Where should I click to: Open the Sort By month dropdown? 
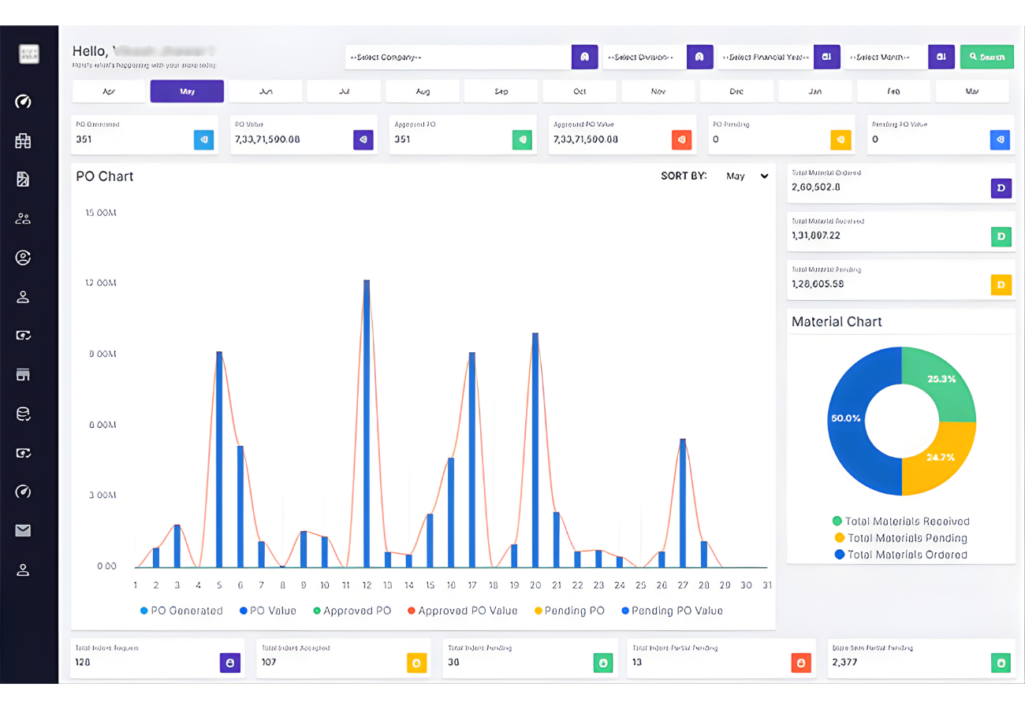point(746,176)
